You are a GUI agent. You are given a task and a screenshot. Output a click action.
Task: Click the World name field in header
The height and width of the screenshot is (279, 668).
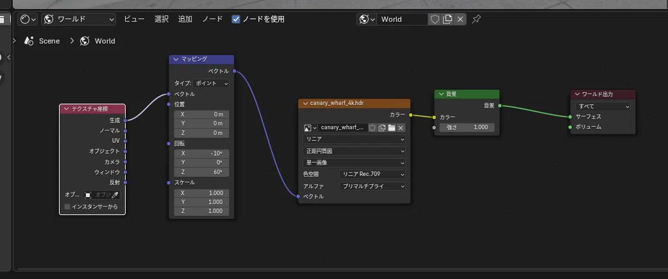(402, 19)
